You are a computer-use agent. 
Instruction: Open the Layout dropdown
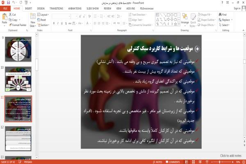pyautogui.click(x=43, y=15)
